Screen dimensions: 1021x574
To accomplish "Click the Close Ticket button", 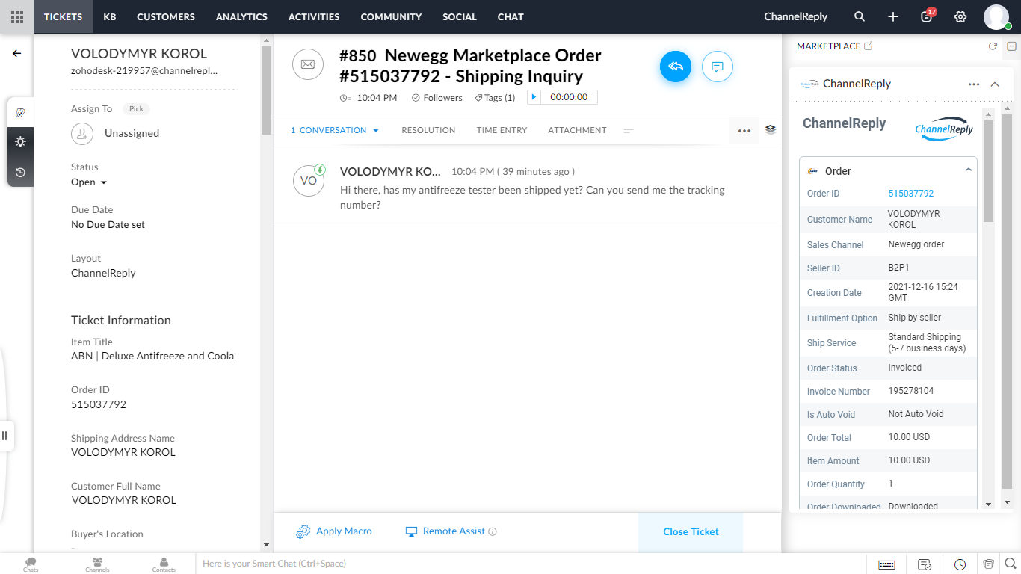I will 691,531.
